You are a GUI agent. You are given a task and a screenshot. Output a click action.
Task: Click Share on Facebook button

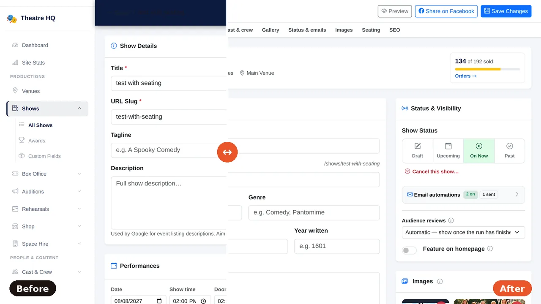click(x=446, y=11)
